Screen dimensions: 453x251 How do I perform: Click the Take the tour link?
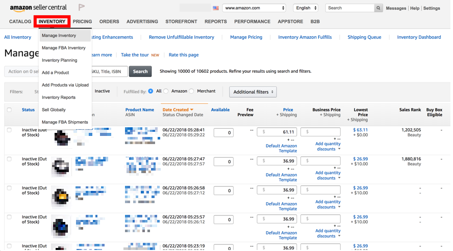135,55
